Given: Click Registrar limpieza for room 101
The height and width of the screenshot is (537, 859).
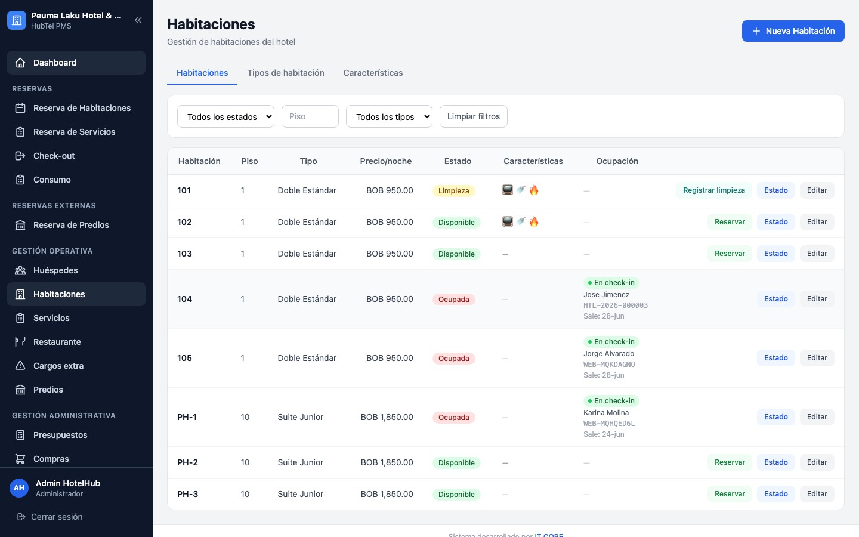Looking at the screenshot, I should (x=714, y=190).
